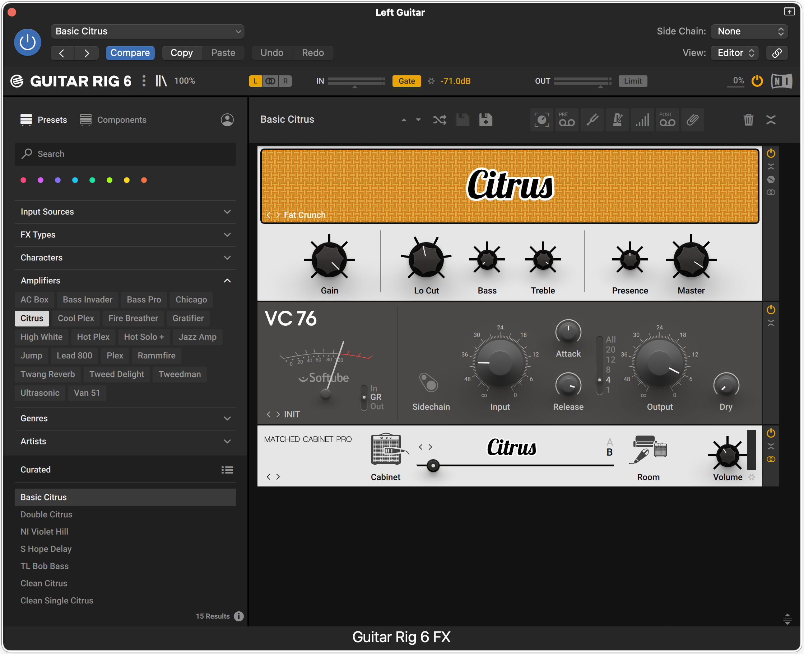Open the Side Chain dropdown
This screenshot has height=654, width=804.
click(749, 31)
